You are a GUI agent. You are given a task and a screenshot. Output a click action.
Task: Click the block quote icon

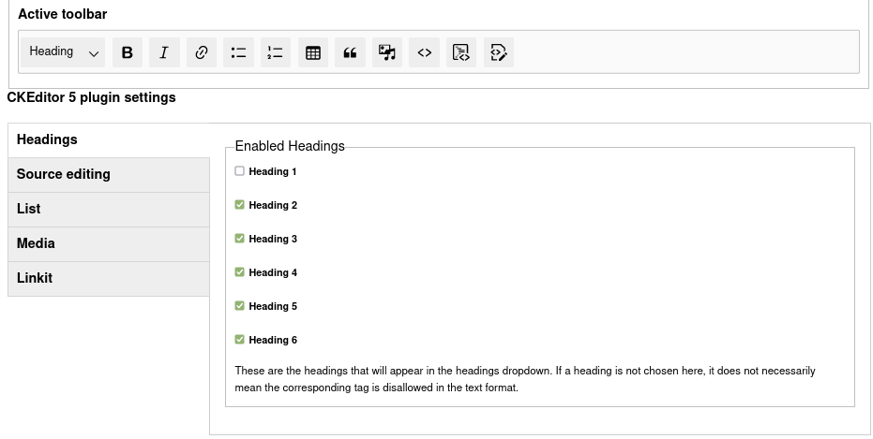click(x=350, y=52)
